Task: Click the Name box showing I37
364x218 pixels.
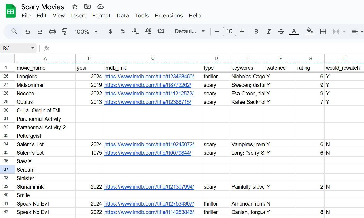Action: click(x=18, y=48)
